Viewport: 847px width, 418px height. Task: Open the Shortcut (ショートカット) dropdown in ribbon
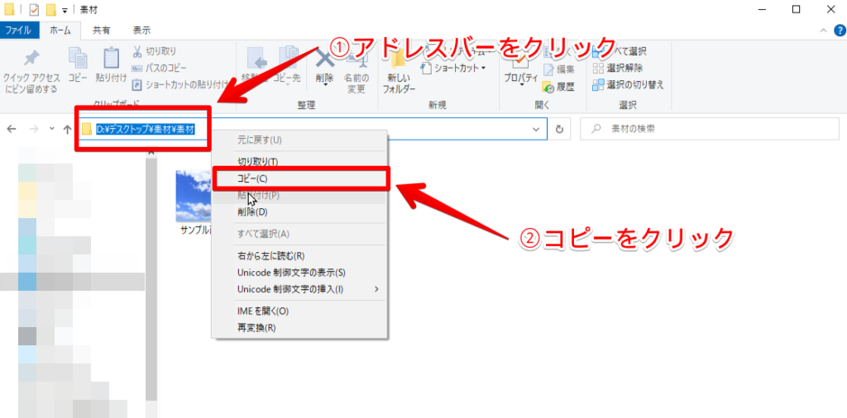[453, 68]
